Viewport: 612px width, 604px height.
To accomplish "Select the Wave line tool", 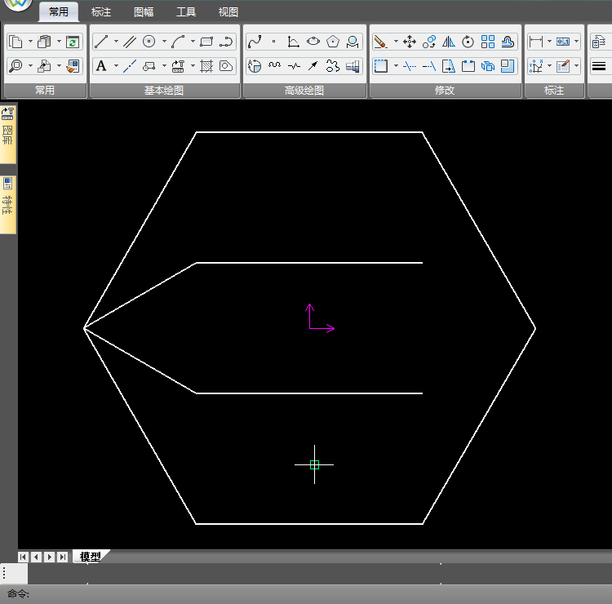I will [x=274, y=66].
